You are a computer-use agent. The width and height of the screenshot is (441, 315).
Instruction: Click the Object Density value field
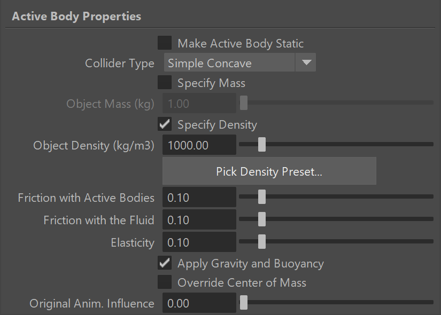[x=199, y=145]
